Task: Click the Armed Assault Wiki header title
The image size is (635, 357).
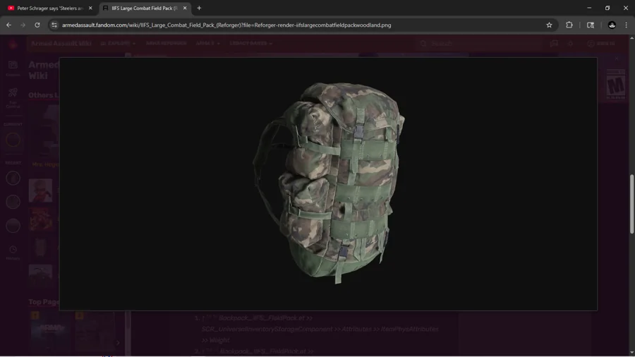Action: point(61,43)
